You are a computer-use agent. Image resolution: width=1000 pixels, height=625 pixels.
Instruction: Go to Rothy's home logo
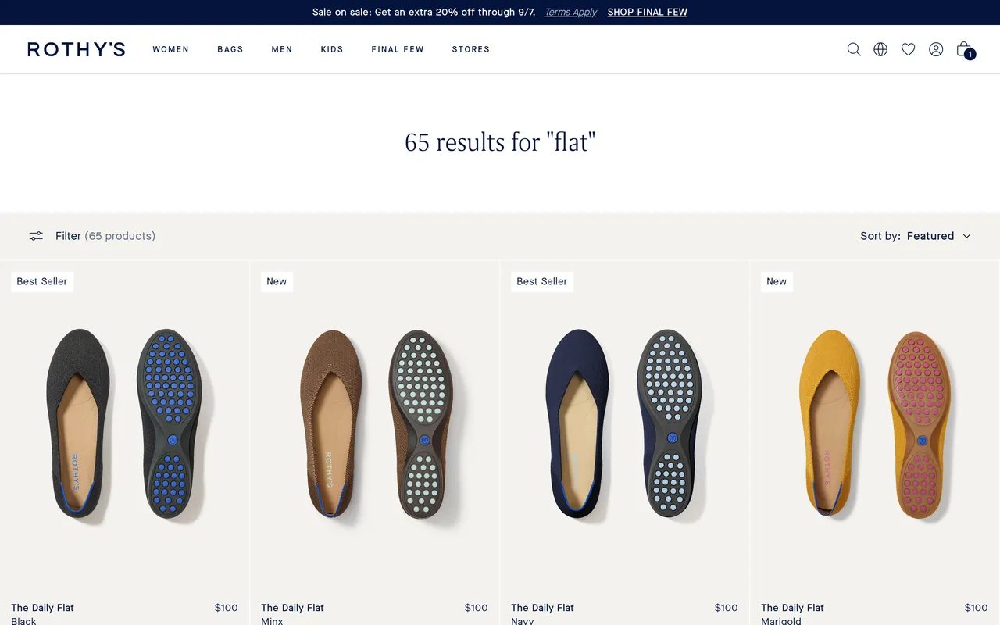pos(77,49)
